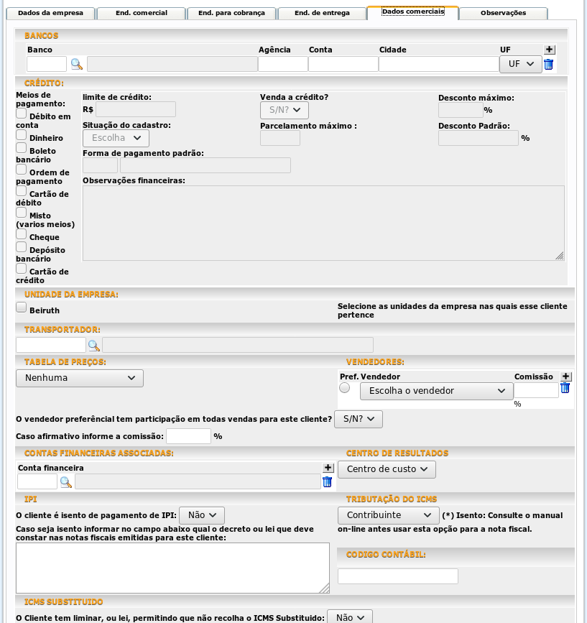The height and width of the screenshot is (623, 587).
Task: Tick the Beiruth company unit checkbox
Action: pyautogui.click(x=22, y=308)
